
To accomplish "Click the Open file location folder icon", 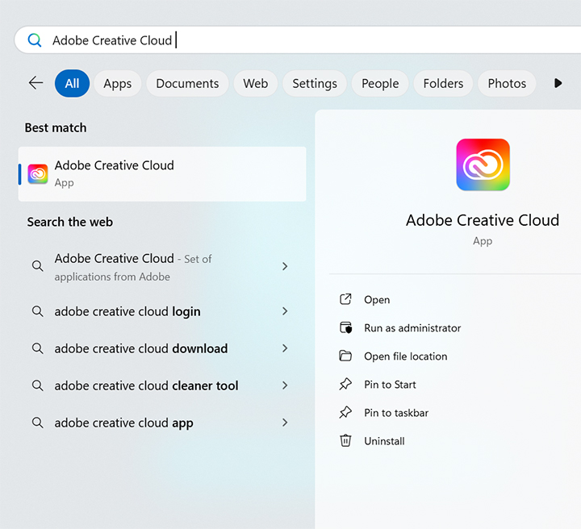I will tap(345, 356).
